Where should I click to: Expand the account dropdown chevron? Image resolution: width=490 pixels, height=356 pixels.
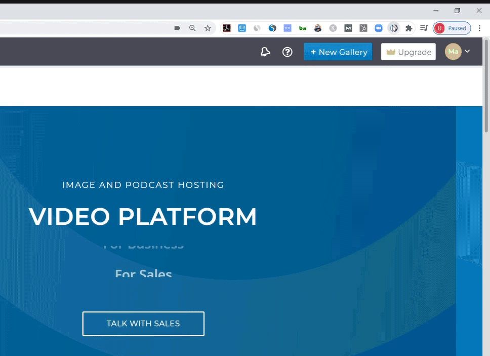[468, 52]
